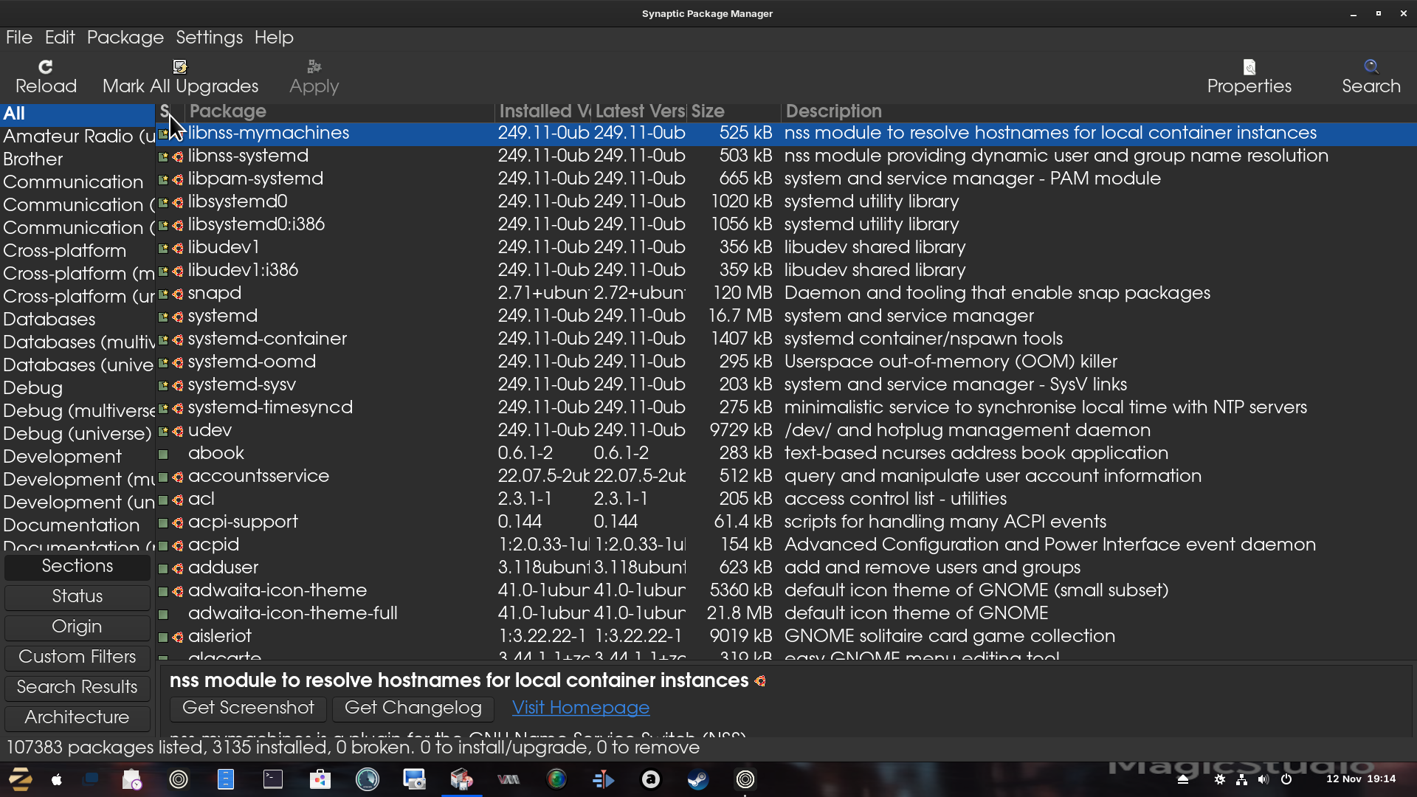Click the Ubuntu support icon next to snapd

178,294
